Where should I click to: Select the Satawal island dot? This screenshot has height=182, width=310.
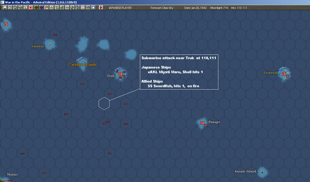tap(50, 44)
